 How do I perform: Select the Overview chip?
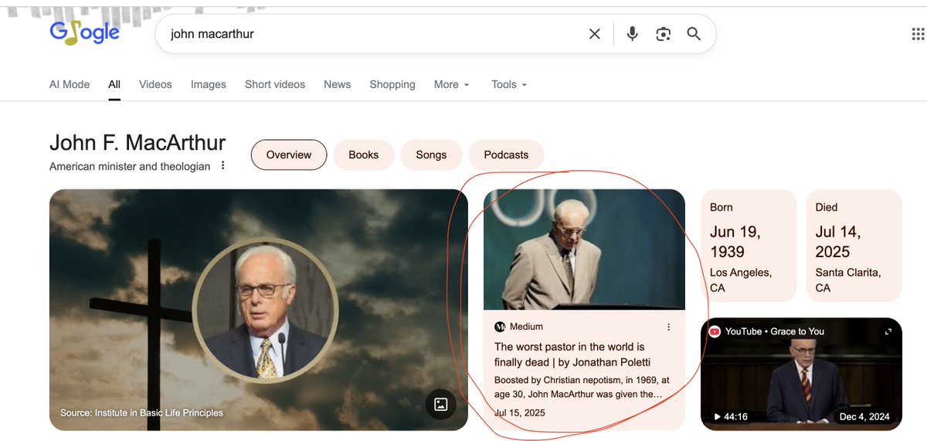click(289, 154)
